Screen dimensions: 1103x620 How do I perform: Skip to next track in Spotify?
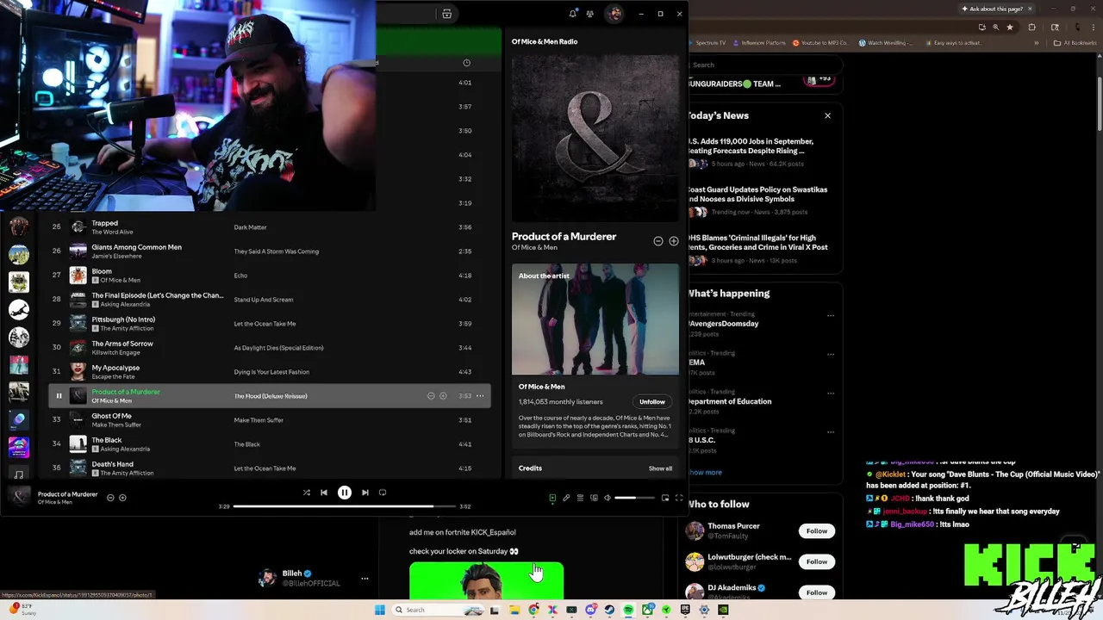pyautogui.click(x=365, y=493)
